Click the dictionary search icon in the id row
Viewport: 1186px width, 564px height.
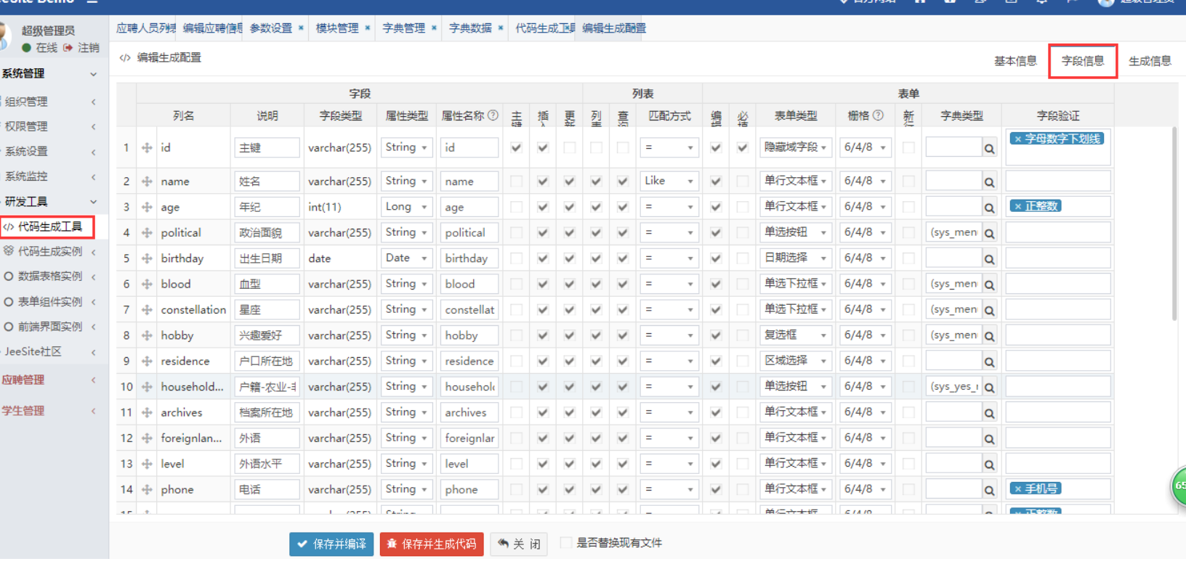click(x=989, y=149)
